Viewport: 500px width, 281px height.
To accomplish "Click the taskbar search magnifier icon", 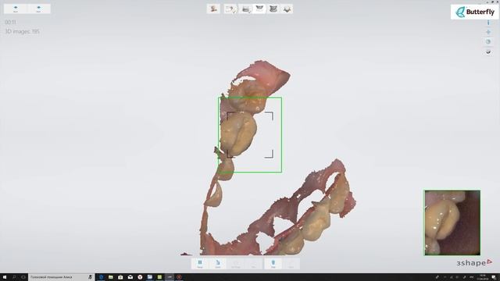I will pos(14,277).
